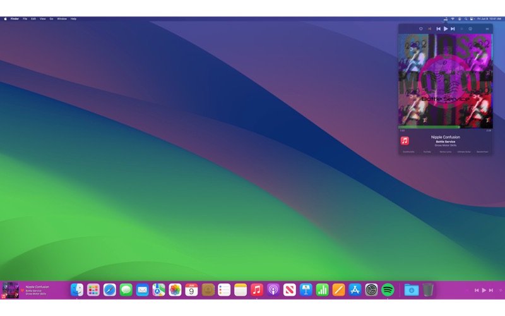Open the hamburger menu in popup player

tap(487, 28)
